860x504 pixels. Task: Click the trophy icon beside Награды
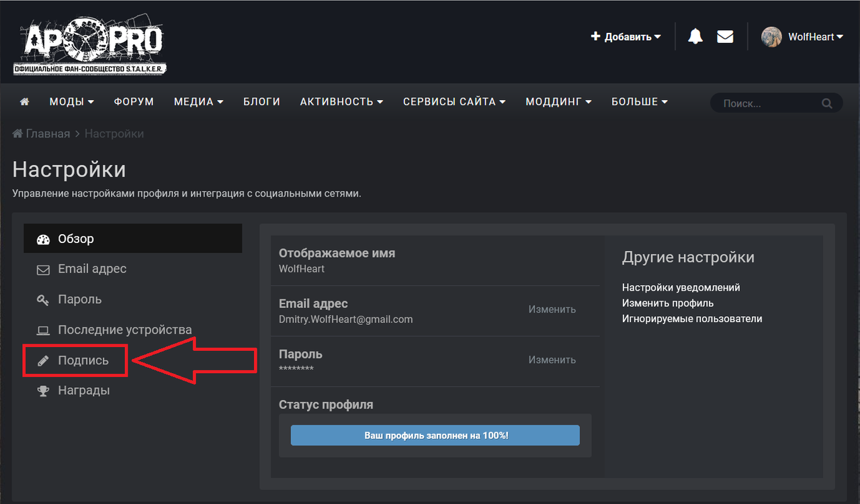click(x=43, y=391)
